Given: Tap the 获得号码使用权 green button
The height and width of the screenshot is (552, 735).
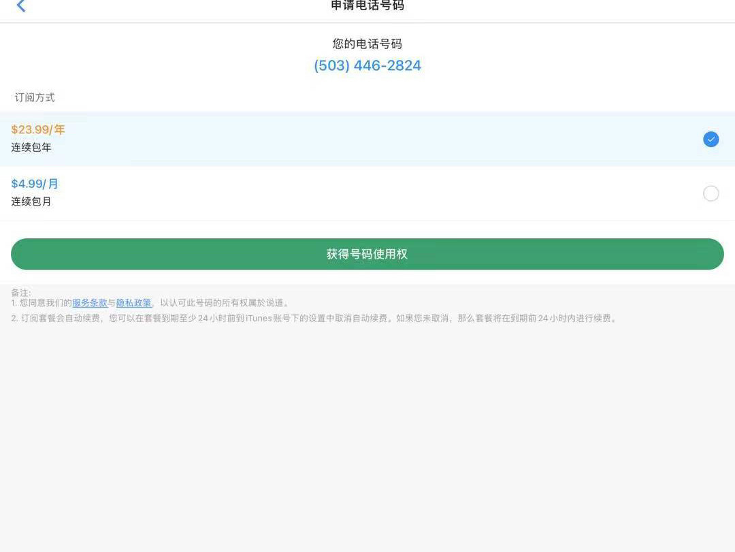Looking at the screenshot, I should [367, 254].
